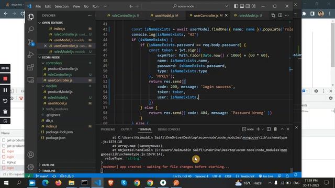Screen dimensions: 335x188
Task: Synchronize changes in status bar
Action: click(x=54, y=176)
